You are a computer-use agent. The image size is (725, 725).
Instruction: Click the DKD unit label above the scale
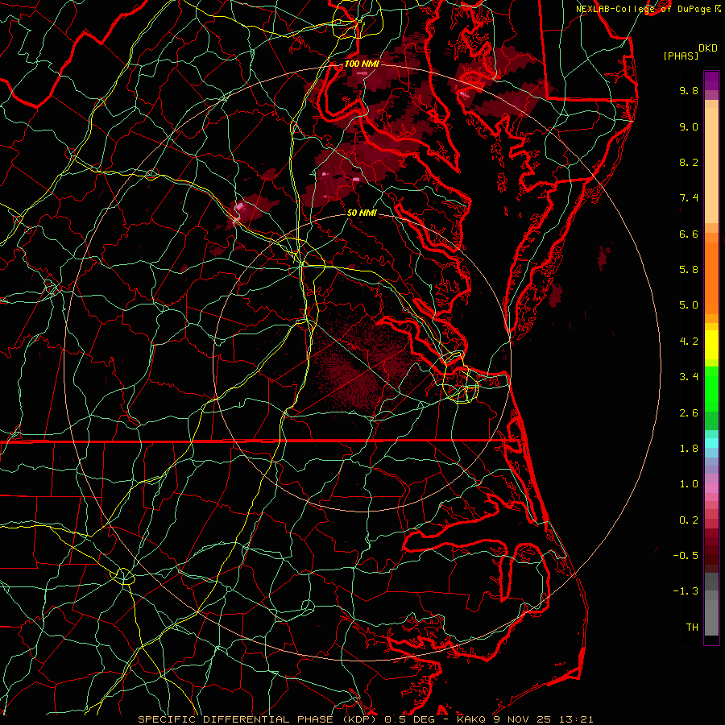(708, 48)
